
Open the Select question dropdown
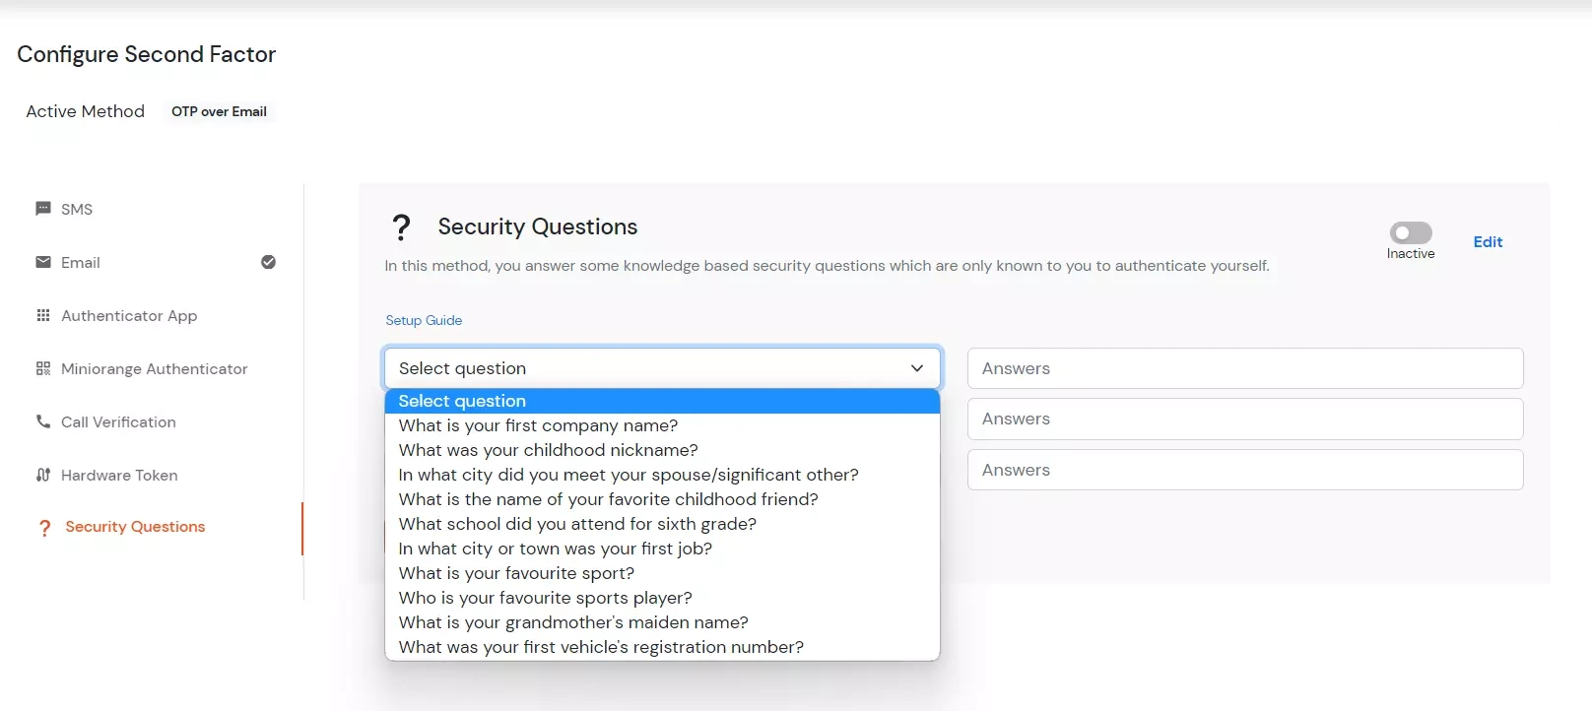tap(661, 367)
